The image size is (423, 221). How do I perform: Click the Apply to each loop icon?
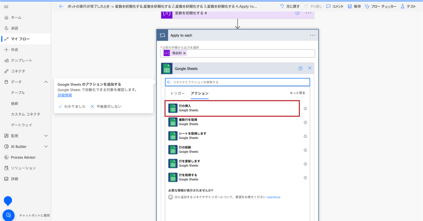point(162,36)
